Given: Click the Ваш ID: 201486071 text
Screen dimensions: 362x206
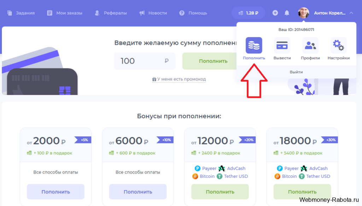Looking at the screenshot, I should (296, 30).
